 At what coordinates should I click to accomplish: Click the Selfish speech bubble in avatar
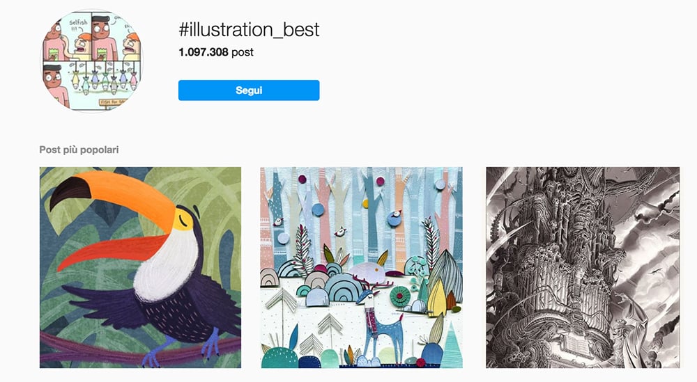click(x=79, y=26)
